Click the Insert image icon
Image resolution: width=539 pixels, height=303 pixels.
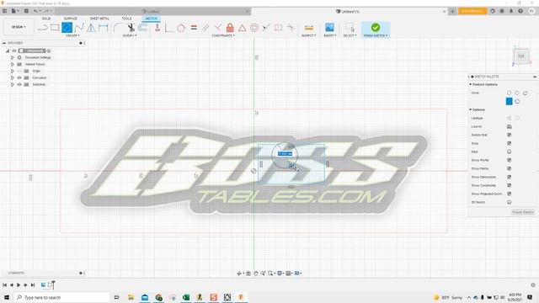click(329, 28)
